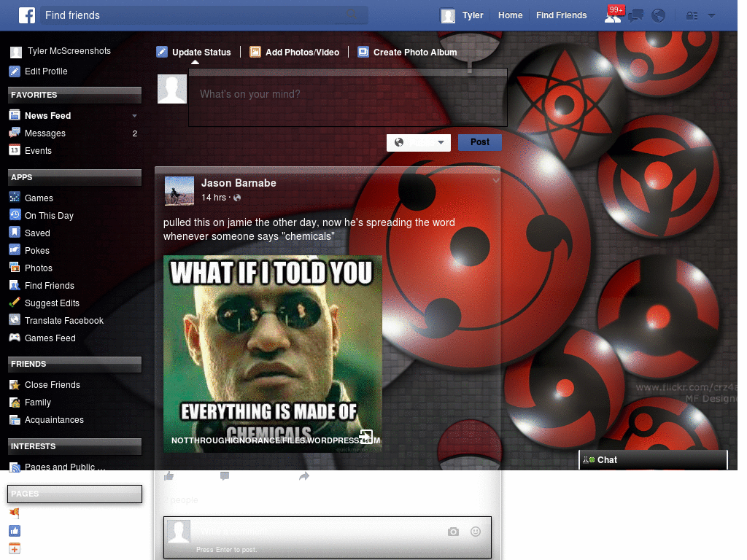
Task: Click the Pages section header
Action: pyautogui.click(x=75, y=494)
